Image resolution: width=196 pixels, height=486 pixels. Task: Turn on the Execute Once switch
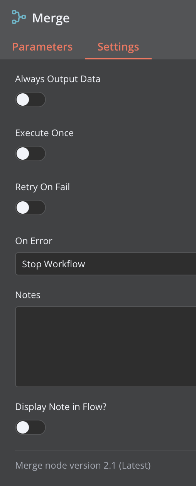pos(30,154)
